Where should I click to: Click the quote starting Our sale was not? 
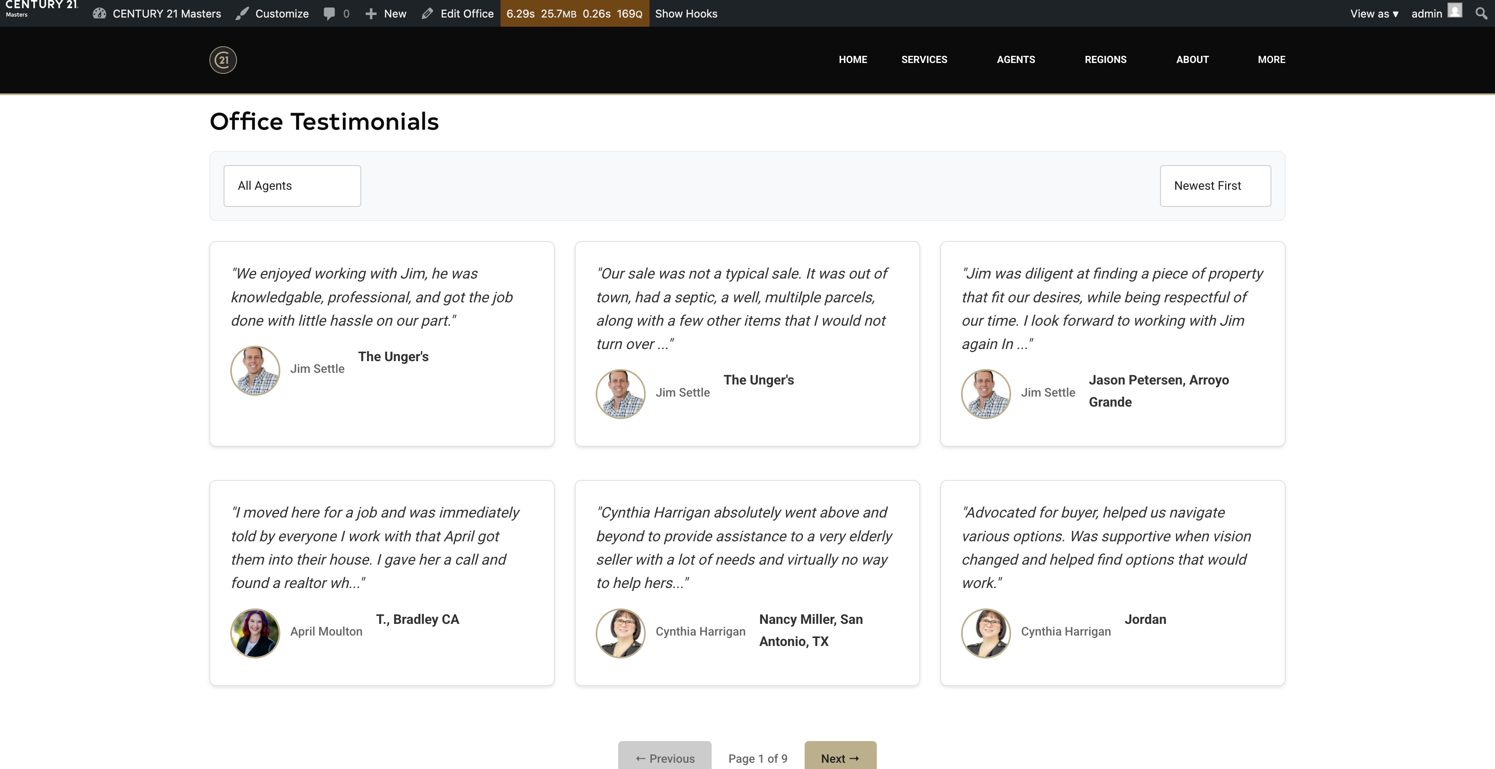pos(742,309)
